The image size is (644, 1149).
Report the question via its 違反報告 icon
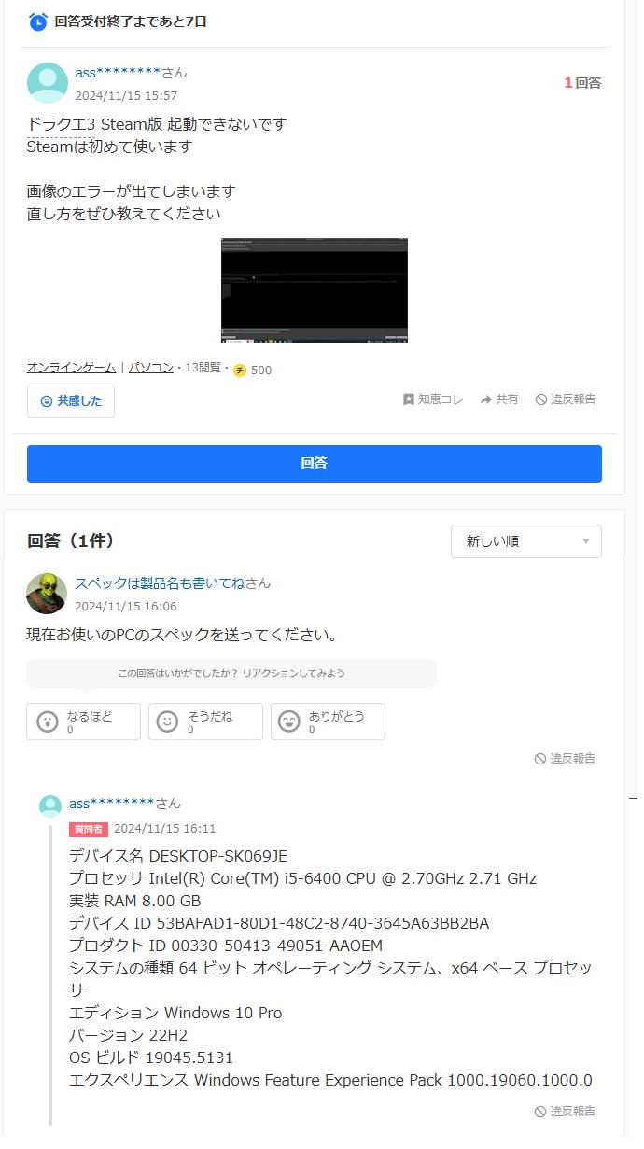tap(540, 399)
